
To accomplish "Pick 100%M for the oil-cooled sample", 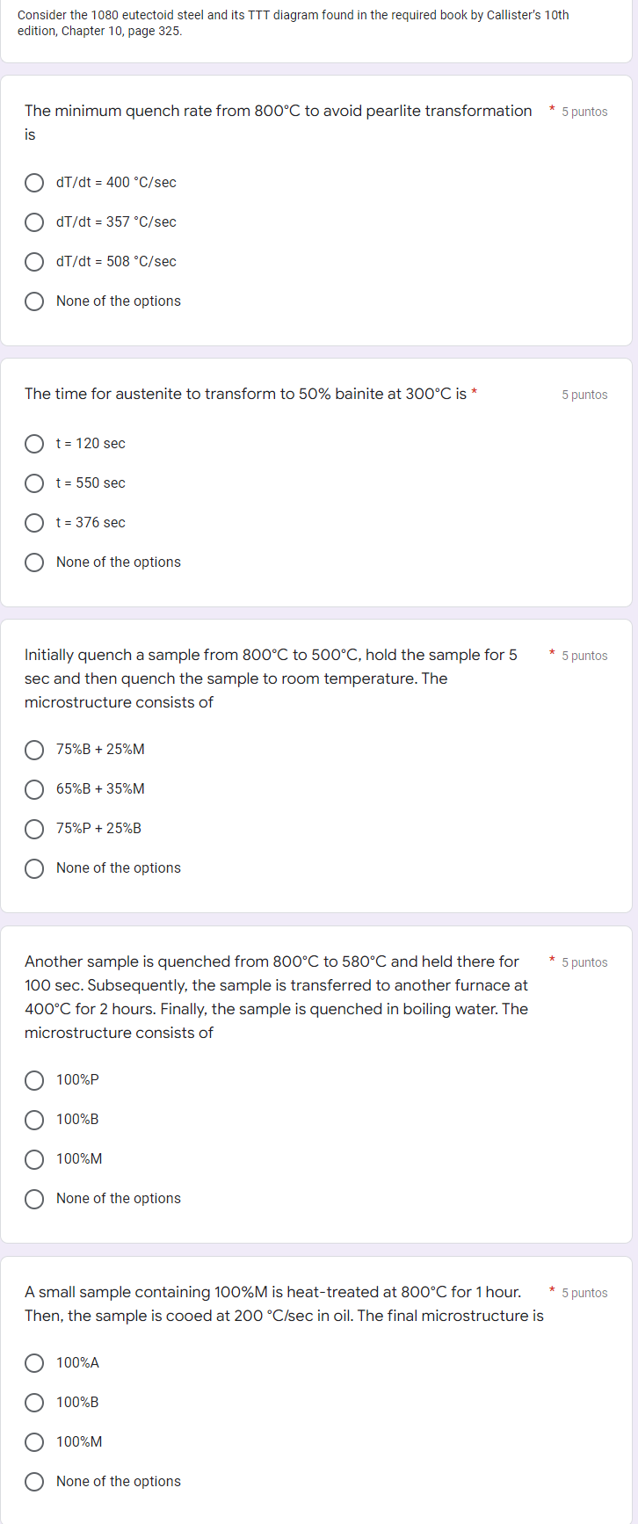I will click(34, 1442).
